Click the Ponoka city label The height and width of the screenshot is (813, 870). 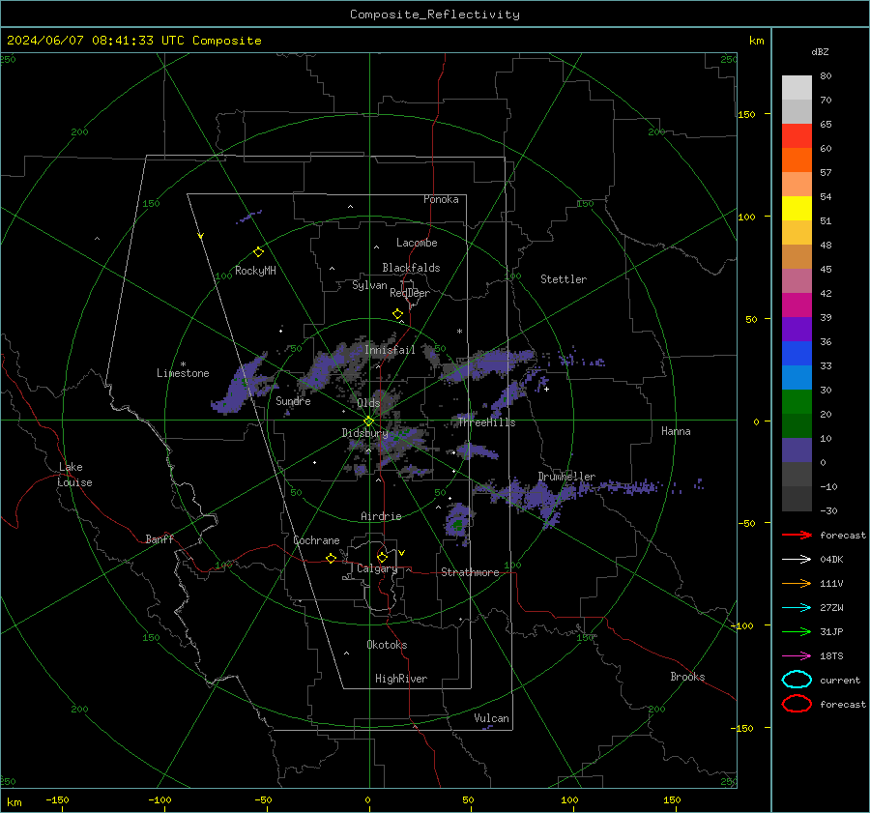[441, 199]
